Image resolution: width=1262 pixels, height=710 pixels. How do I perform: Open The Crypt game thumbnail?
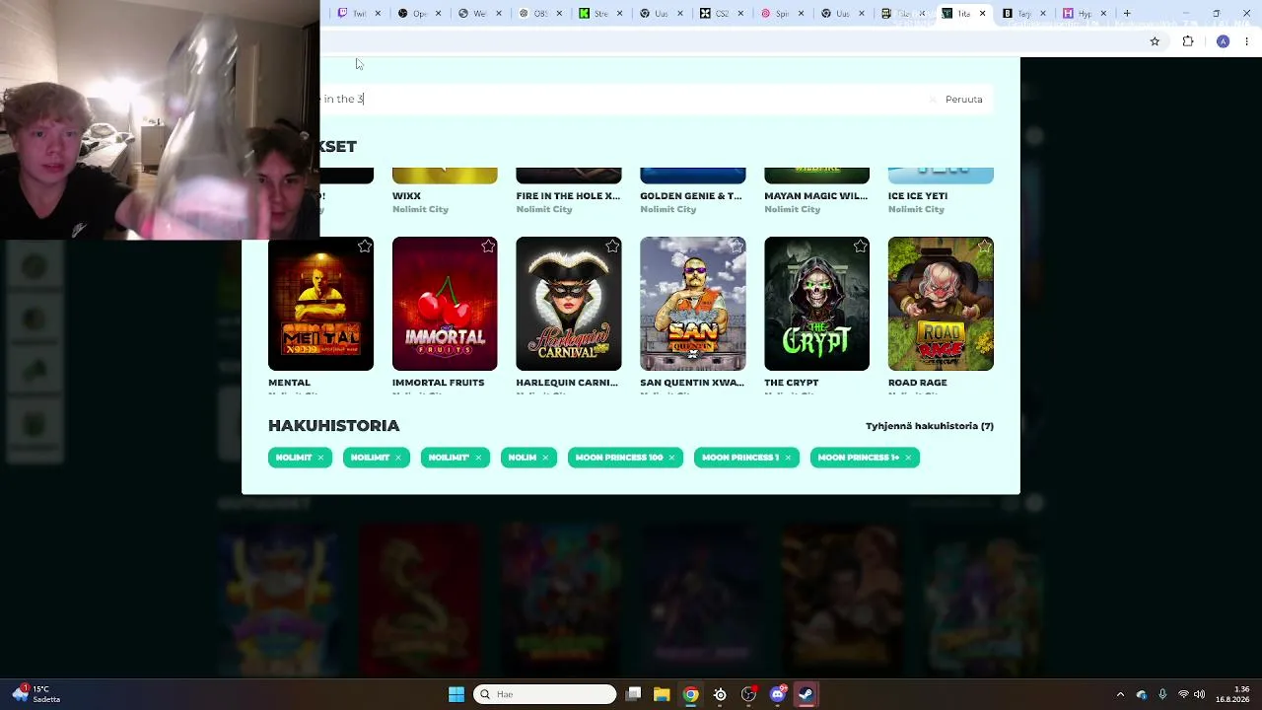click(x=816, y=304)
